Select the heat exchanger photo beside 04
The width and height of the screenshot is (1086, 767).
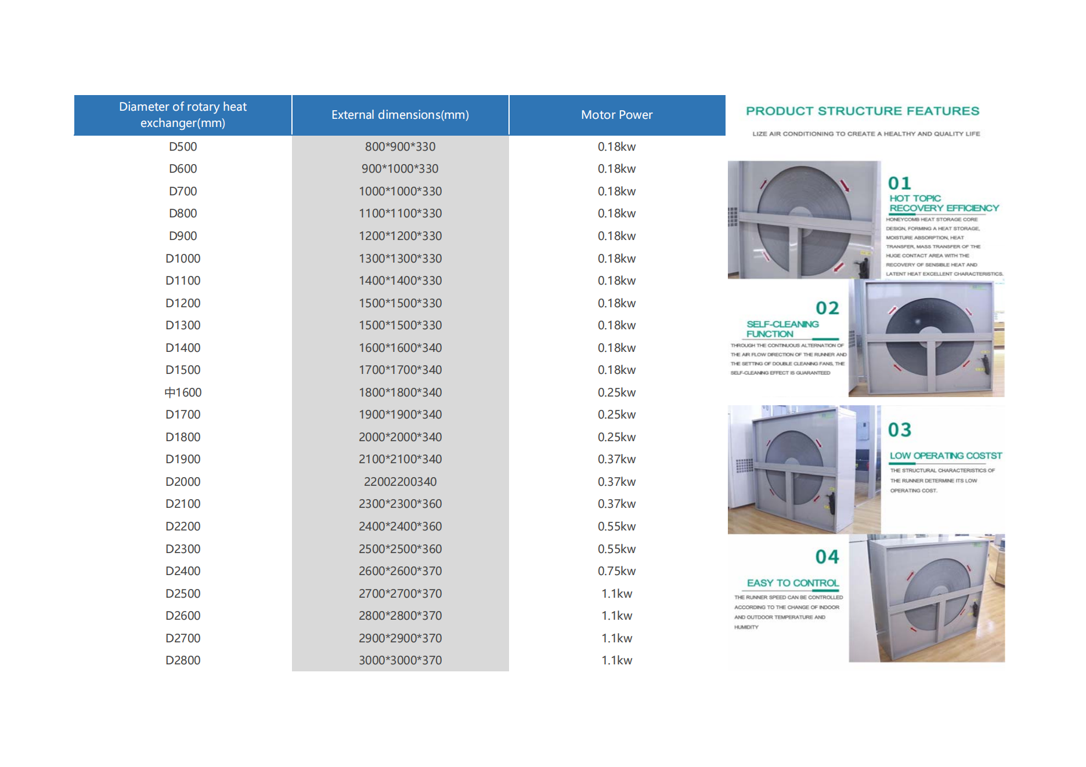[926, 598]
